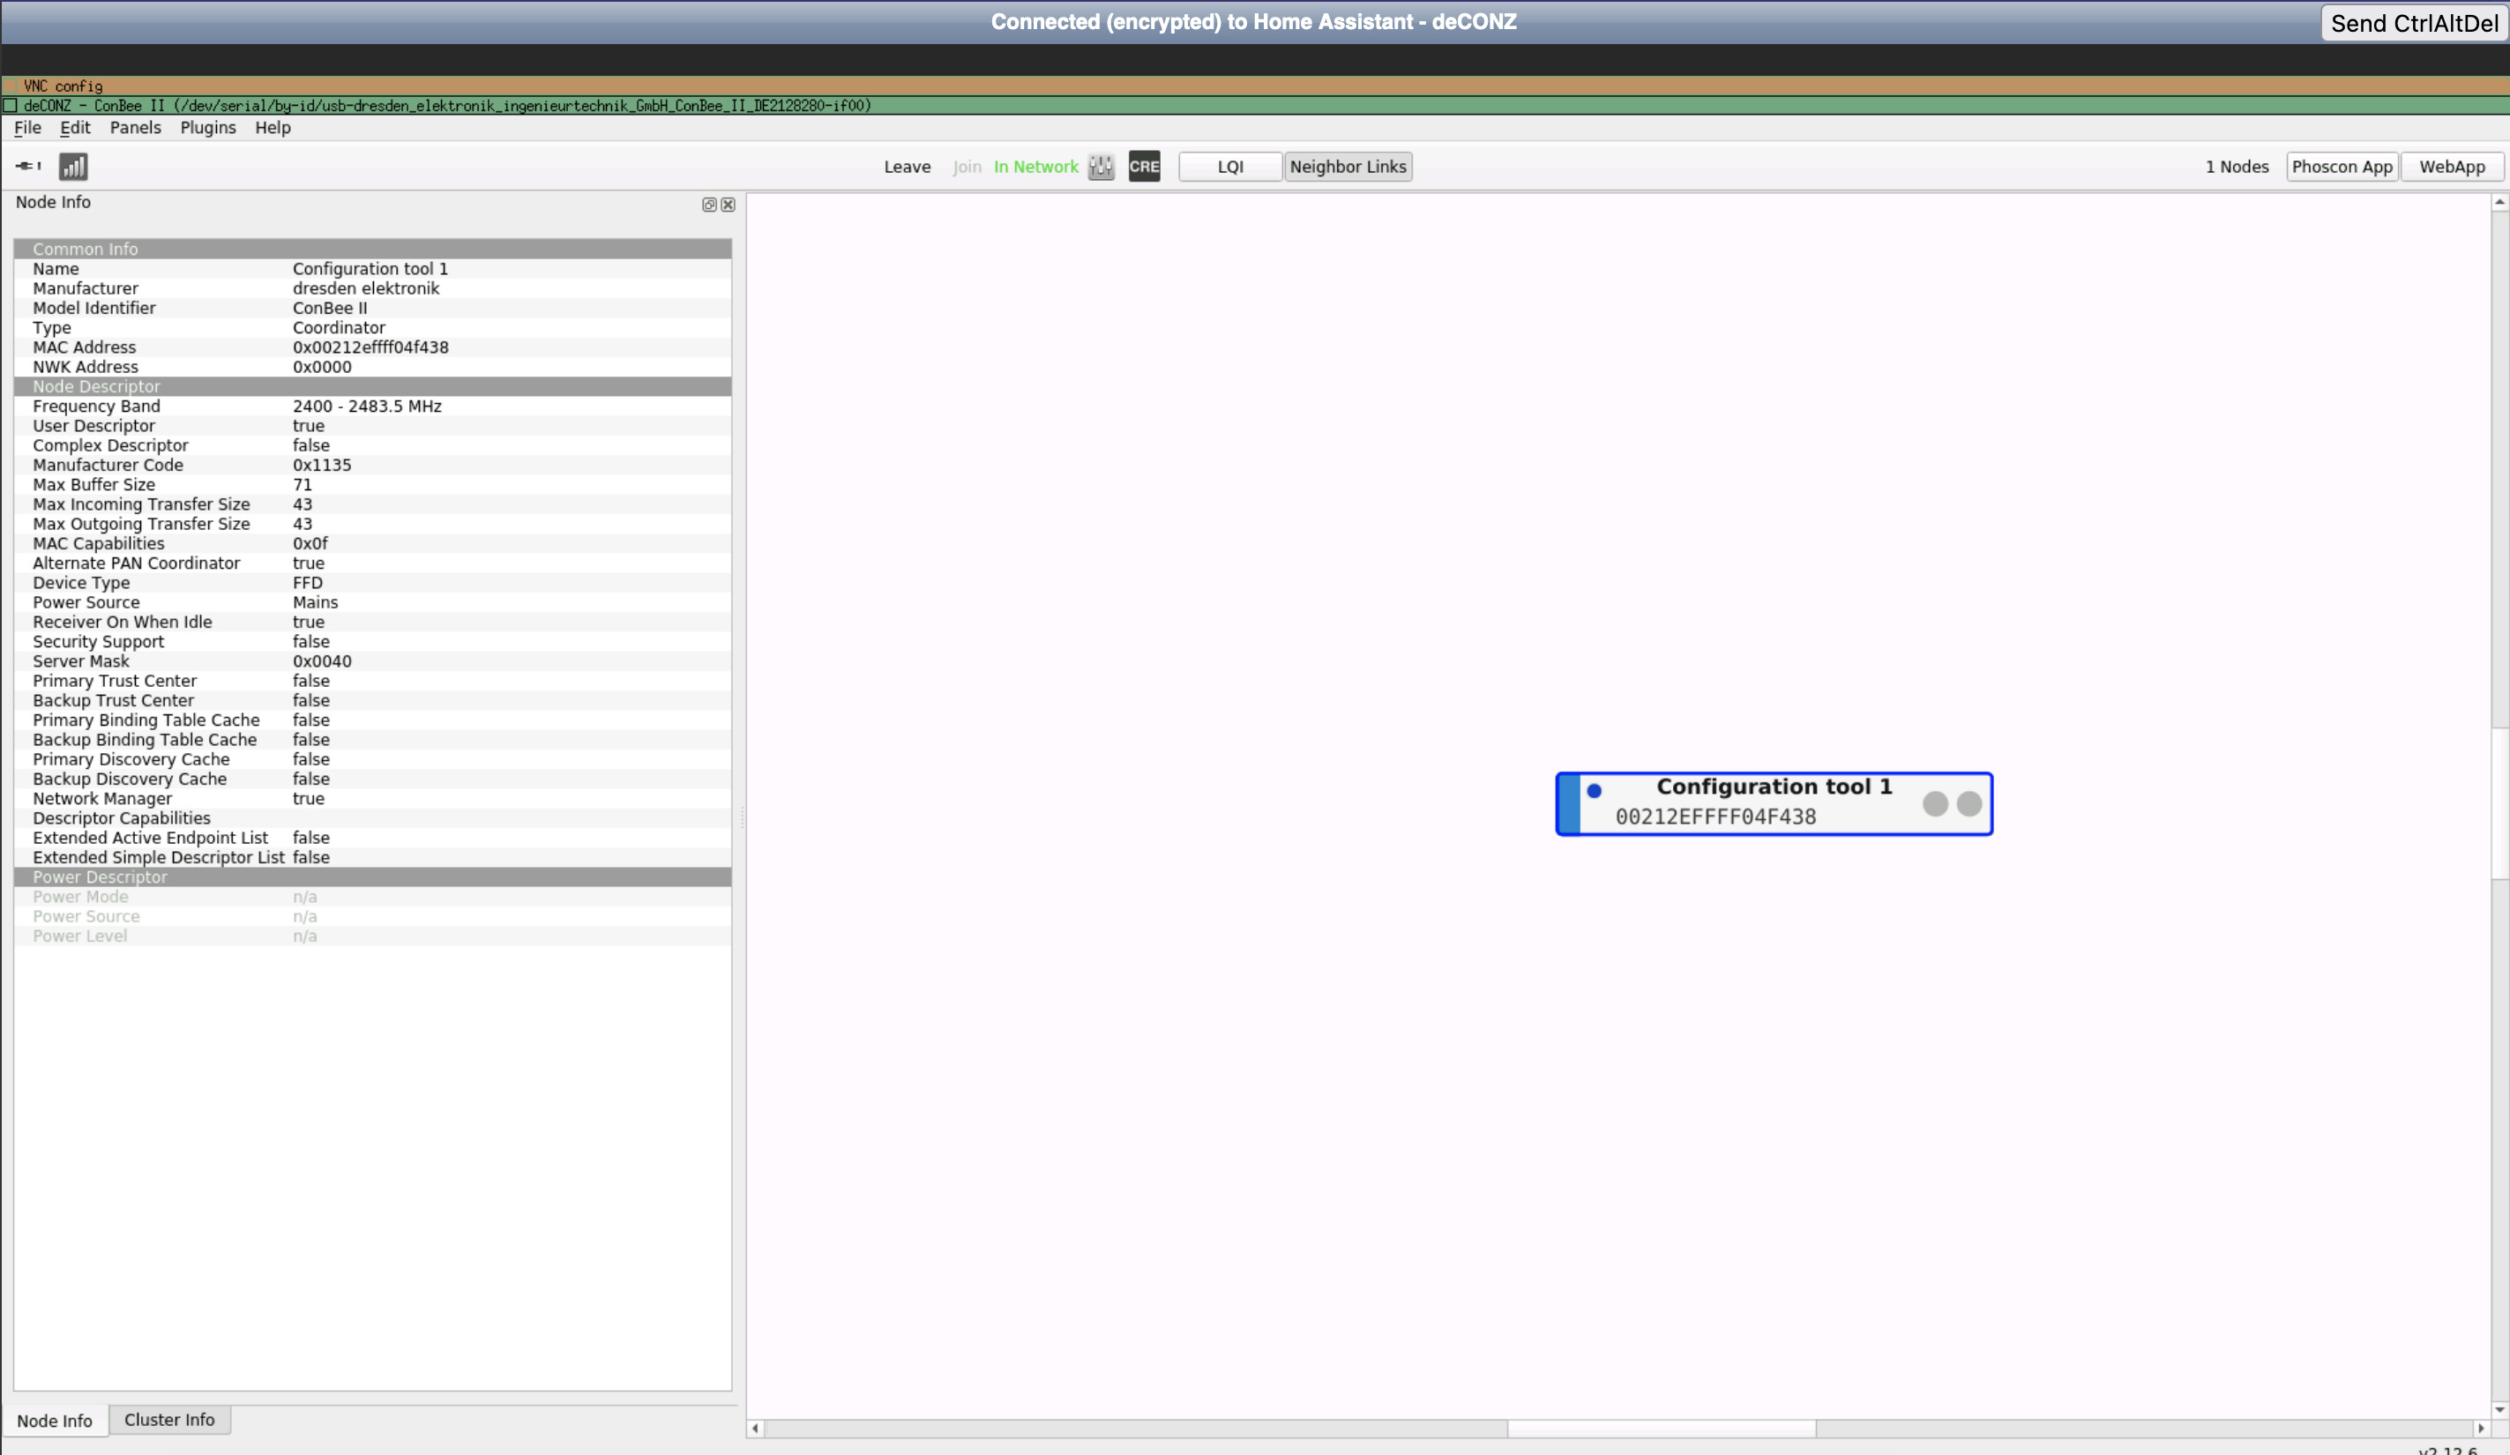Select the MAC Address value 0x00212effff04f438
This screenshot has width=2510, height=1455.
coord(370,347)
